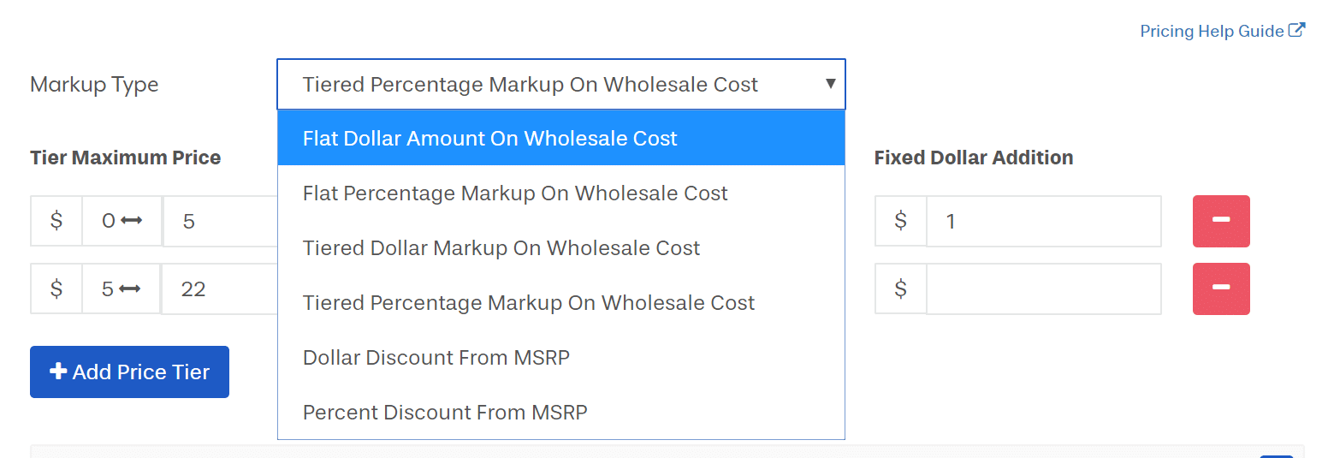Select Percent Discount From MSRP option

click(x=445, y=413)
